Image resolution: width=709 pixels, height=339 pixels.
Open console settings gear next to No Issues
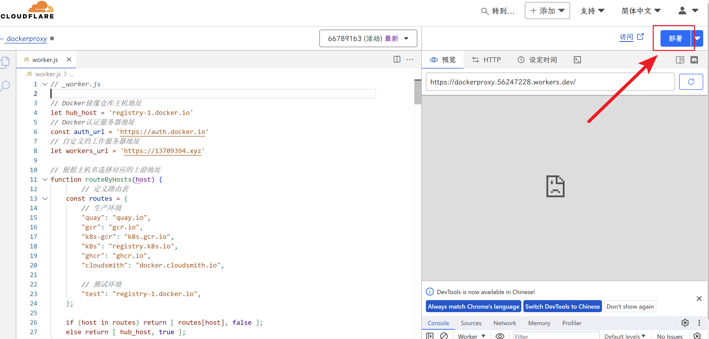697,336
